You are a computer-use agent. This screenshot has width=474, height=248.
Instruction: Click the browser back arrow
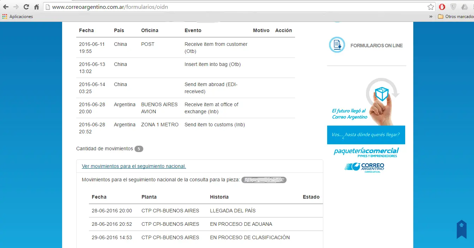(6, 7)
